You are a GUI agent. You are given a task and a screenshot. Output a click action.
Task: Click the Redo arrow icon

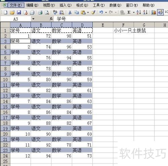[111, 12]
